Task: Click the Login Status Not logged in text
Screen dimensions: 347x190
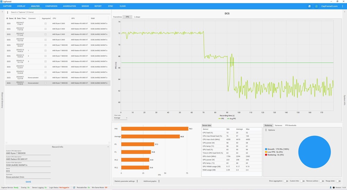Action: tap(64, 188)
